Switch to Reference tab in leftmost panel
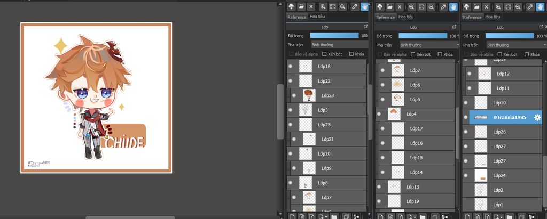Viewport: 547px width, 219px height. pyautogui.click(x=297, y=17)
